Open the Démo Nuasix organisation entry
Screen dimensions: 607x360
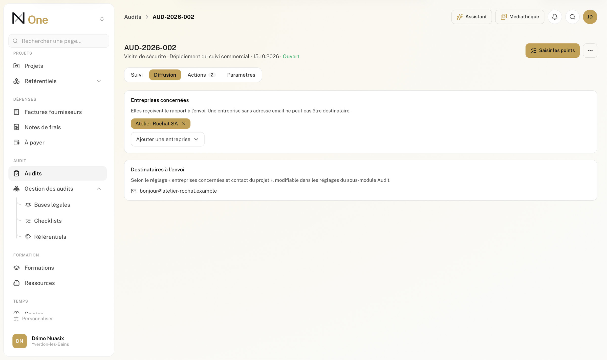59,341
